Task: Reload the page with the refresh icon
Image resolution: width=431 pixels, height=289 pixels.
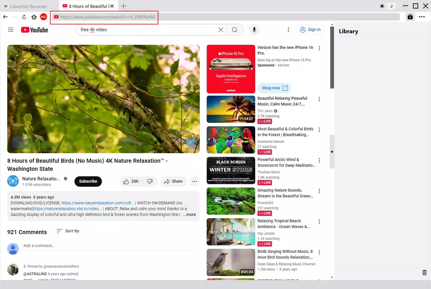Action: click(24, 17)
